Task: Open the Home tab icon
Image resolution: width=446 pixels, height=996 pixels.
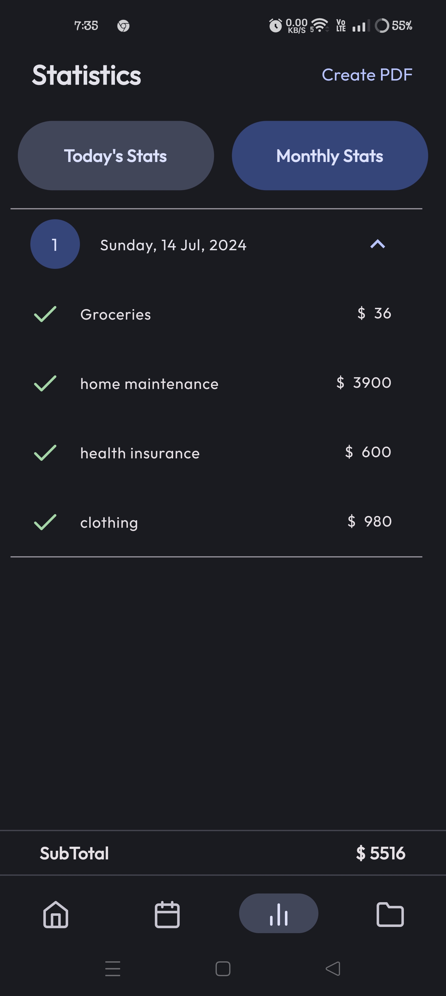Action: [56, 915]
